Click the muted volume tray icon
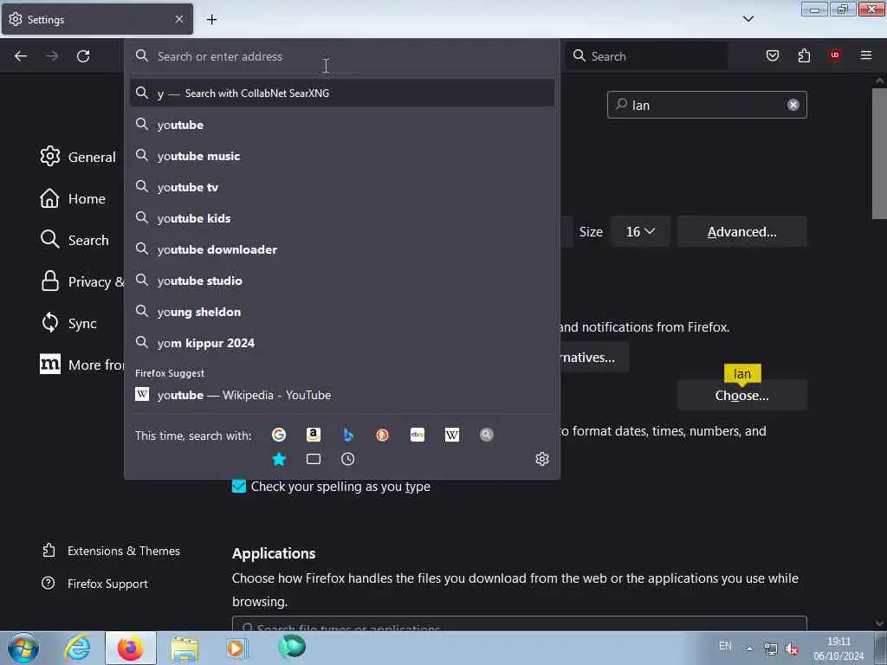The height and width of the screenshot is (665, 887). 792,649
